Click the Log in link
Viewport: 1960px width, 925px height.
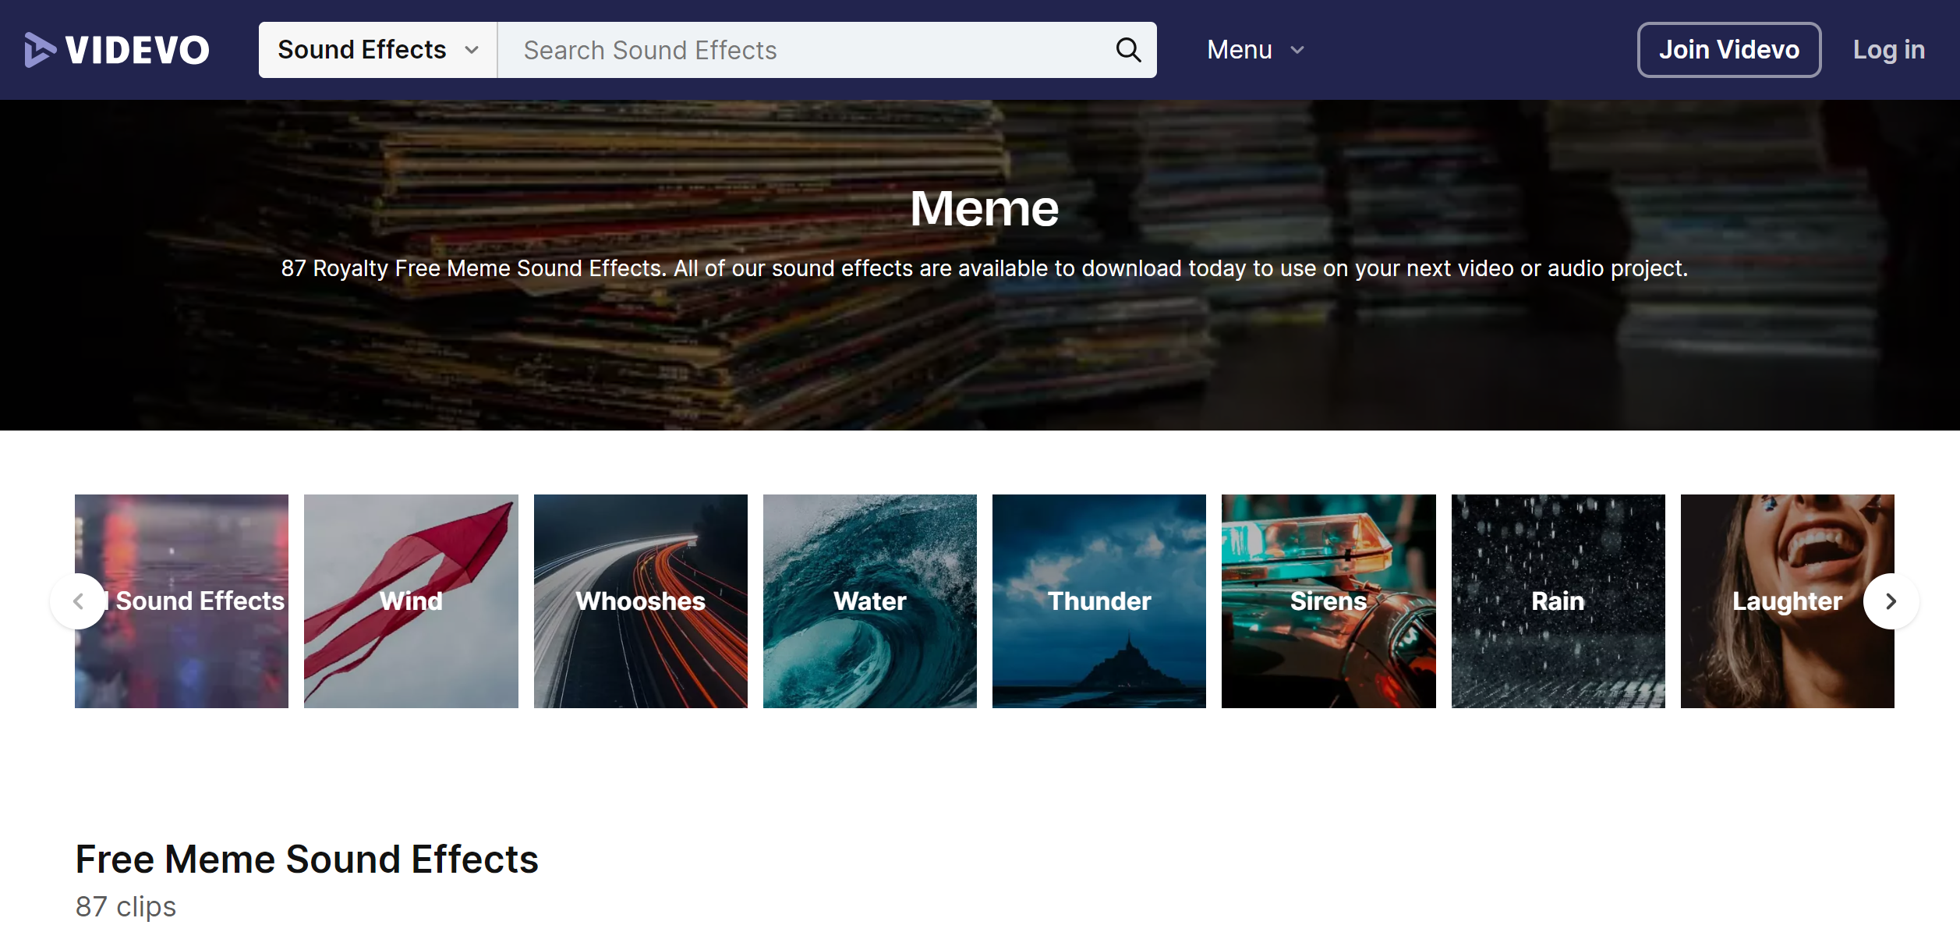(1888, 50)
